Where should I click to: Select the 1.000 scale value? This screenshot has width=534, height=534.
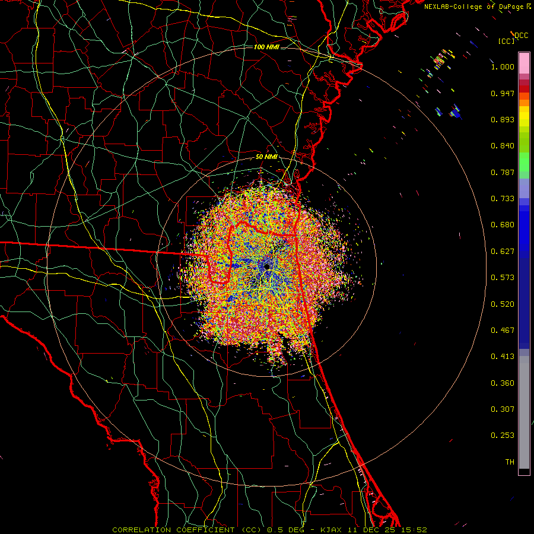pyautogui.click(x=503, y=66)
